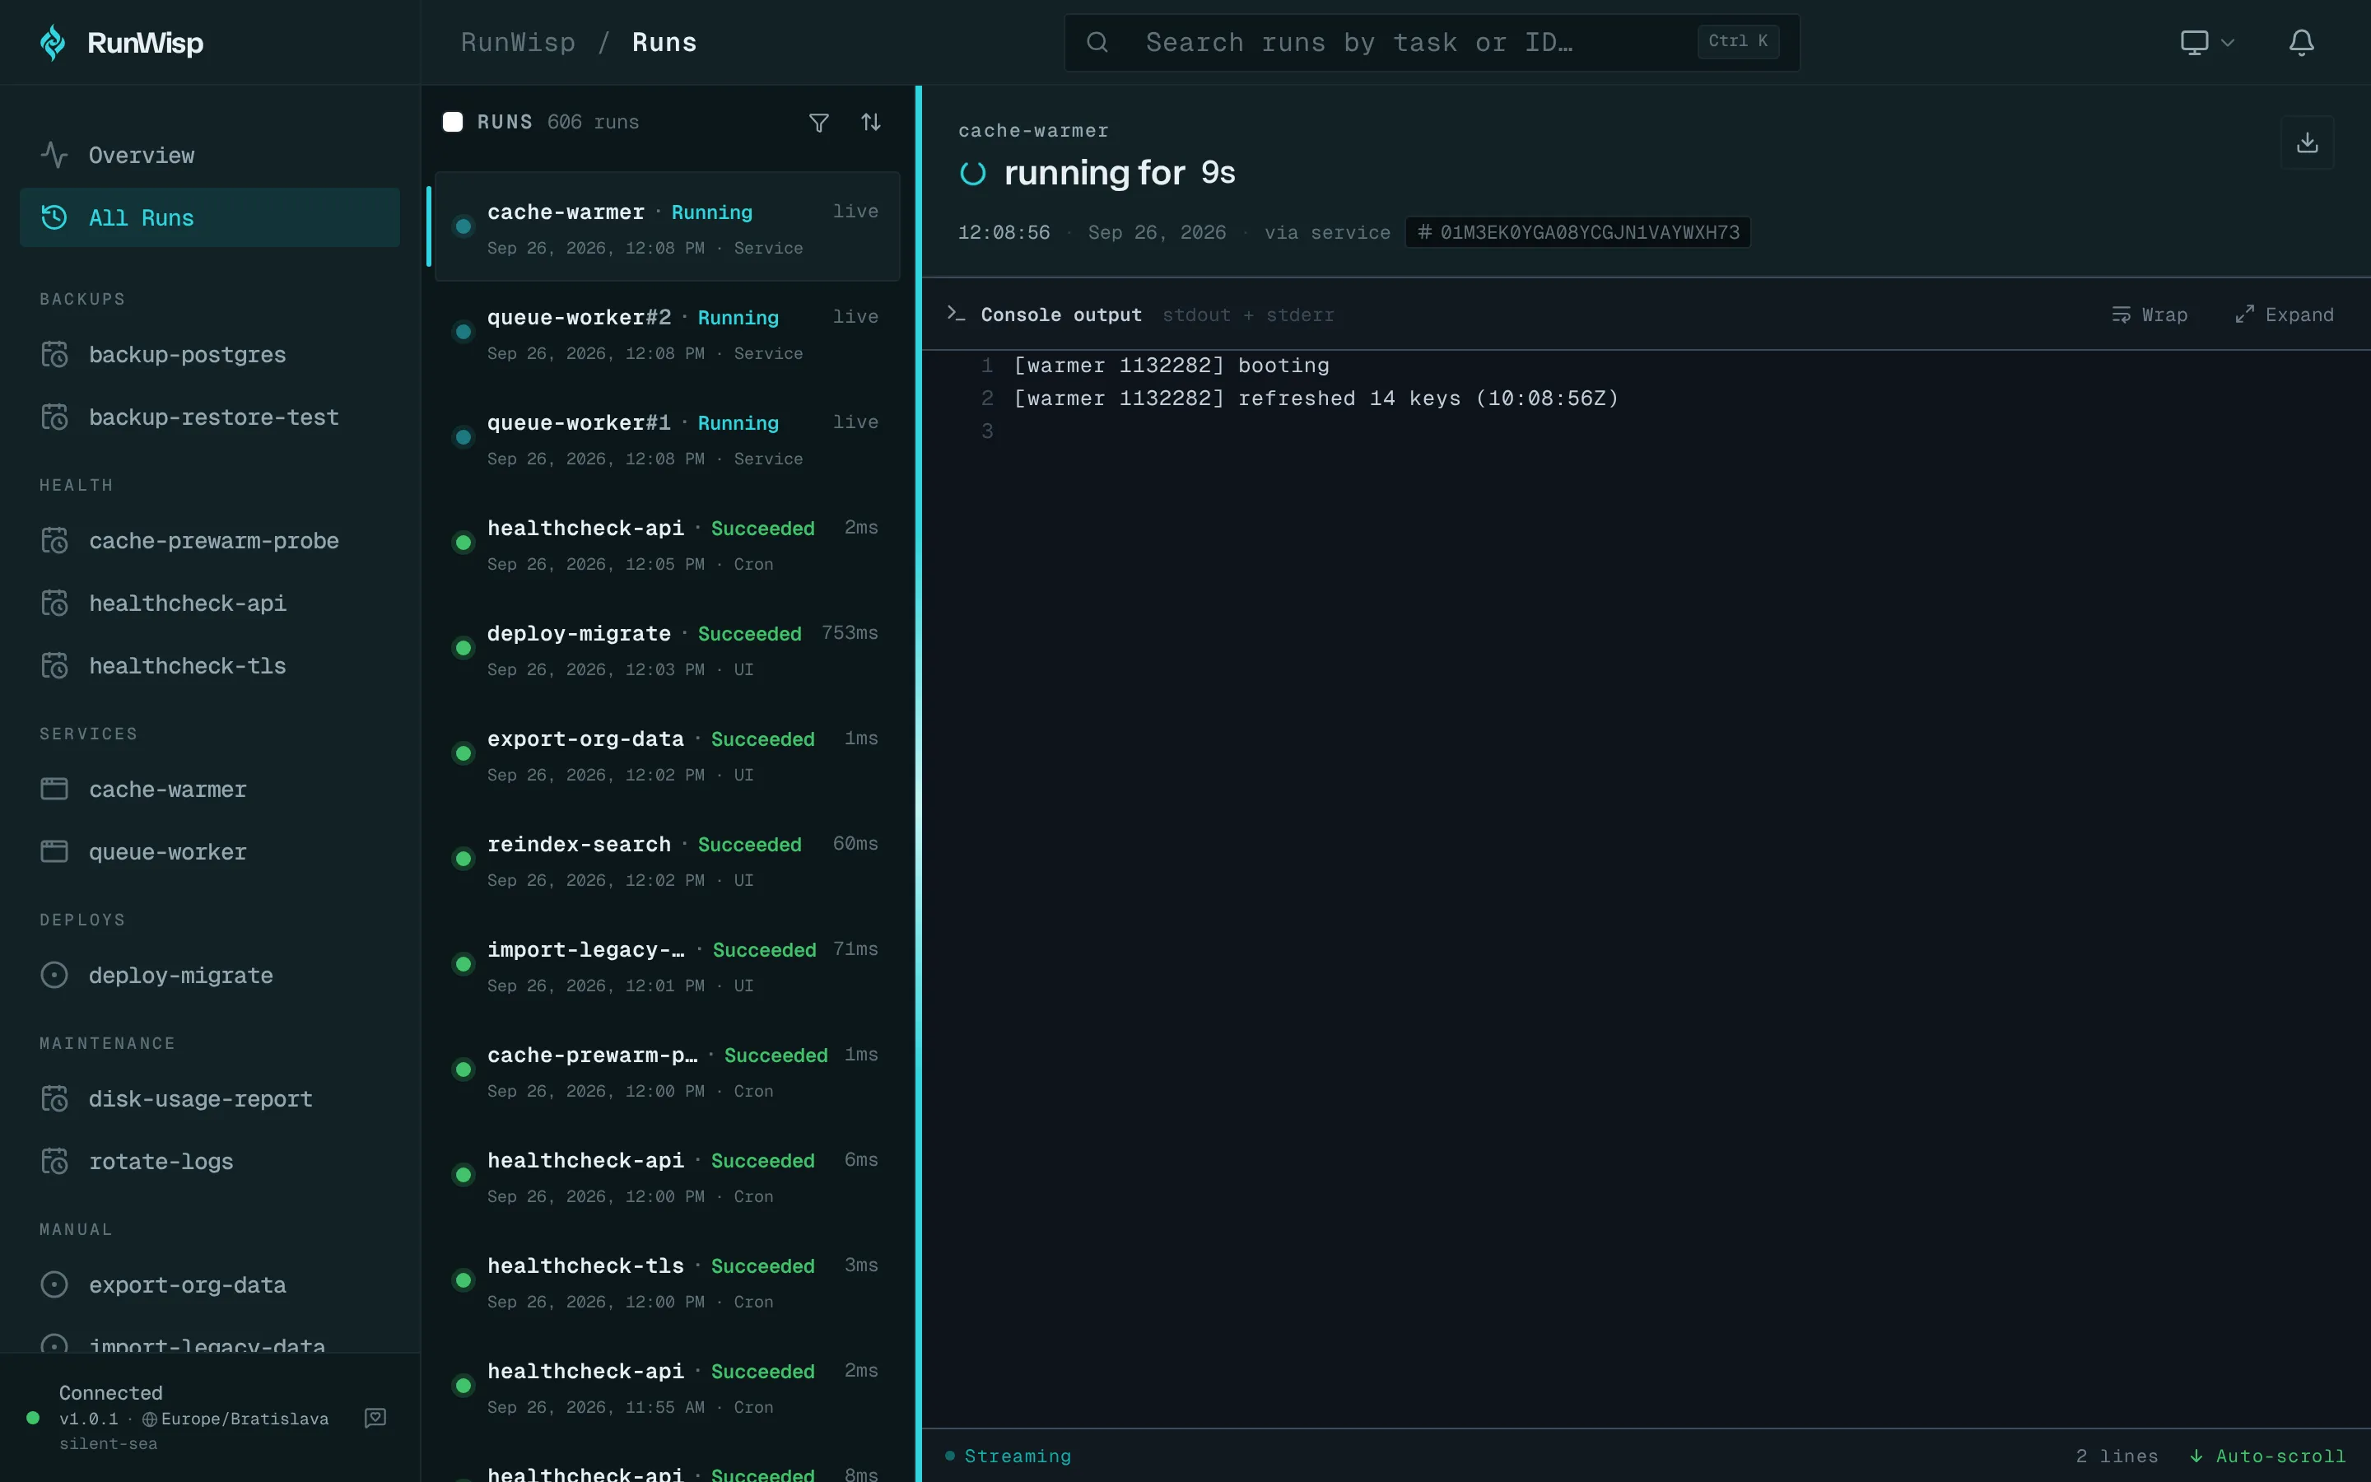Click the cache-prewarm-probe schedule icon
Viewport: 2371px width, 1482px height.
(x=55, y=540)
